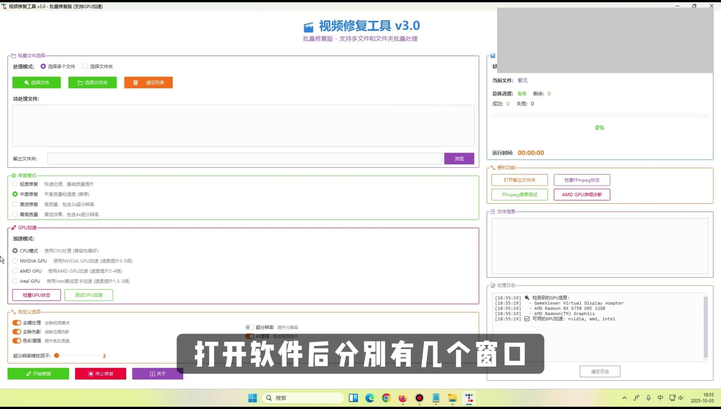Click the volume icon in the system tray

coord(681,398)
